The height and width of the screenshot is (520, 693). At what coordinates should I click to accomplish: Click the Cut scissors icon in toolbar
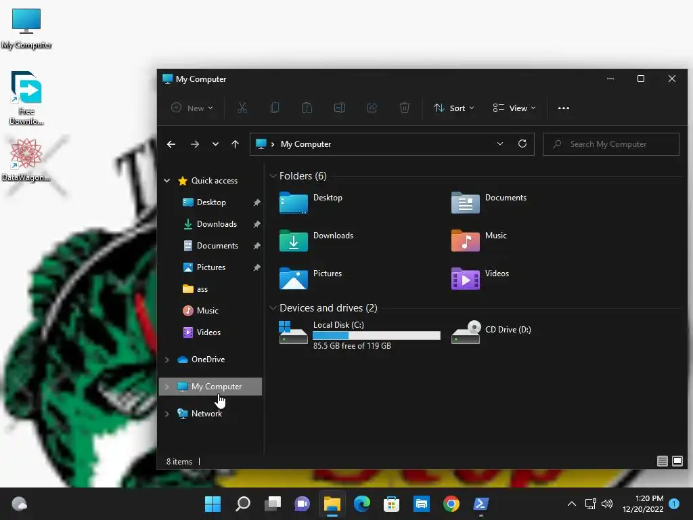pyautogui.click(x=242, y=108)
